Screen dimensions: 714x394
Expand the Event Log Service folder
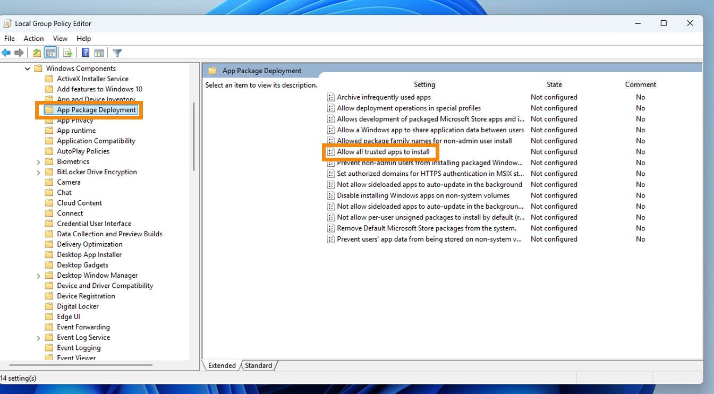click(x=38, y=338)
